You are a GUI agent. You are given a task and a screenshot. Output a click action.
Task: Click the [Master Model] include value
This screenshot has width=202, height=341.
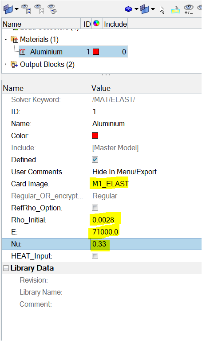[x=115, y=148]
